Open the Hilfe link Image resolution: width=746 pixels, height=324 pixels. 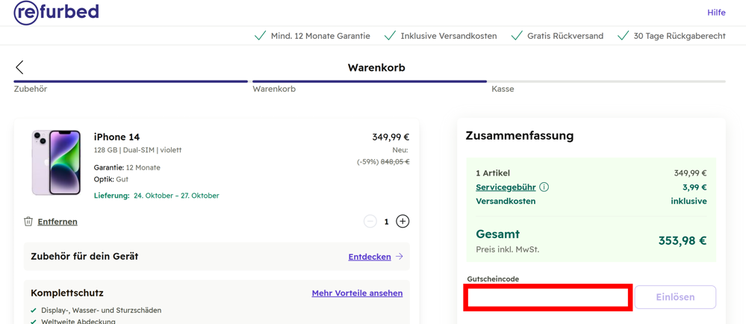click(716, 13)
